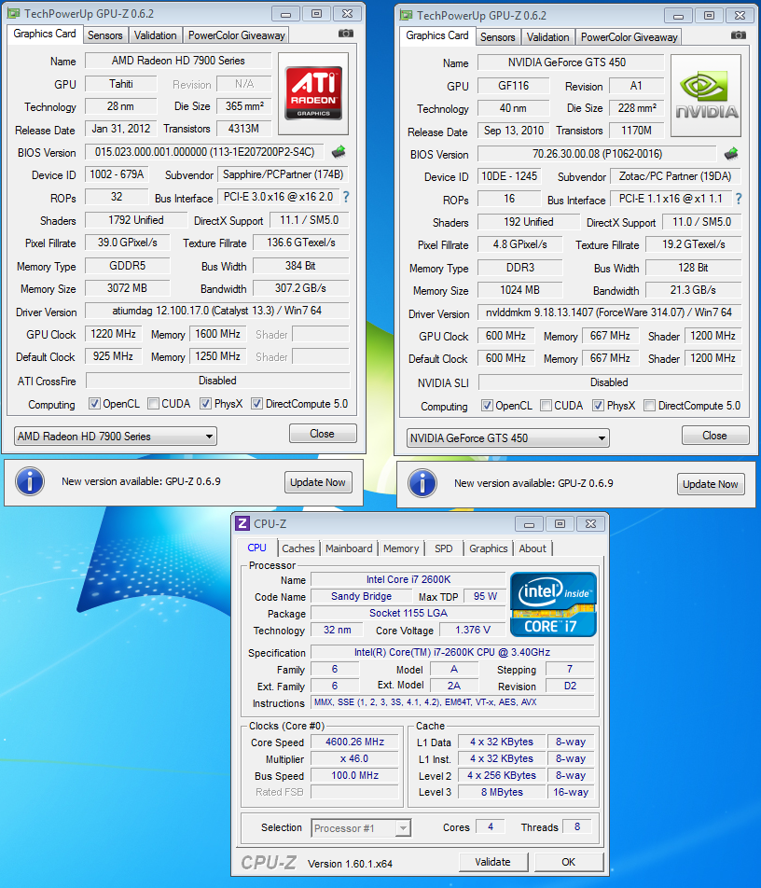
Task: Click the camera screenshot icon in AMD GPU-Z
Action: [x=346, y=34]
